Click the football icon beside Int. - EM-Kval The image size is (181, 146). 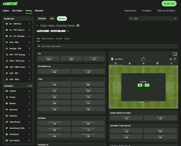click(7, 24)
